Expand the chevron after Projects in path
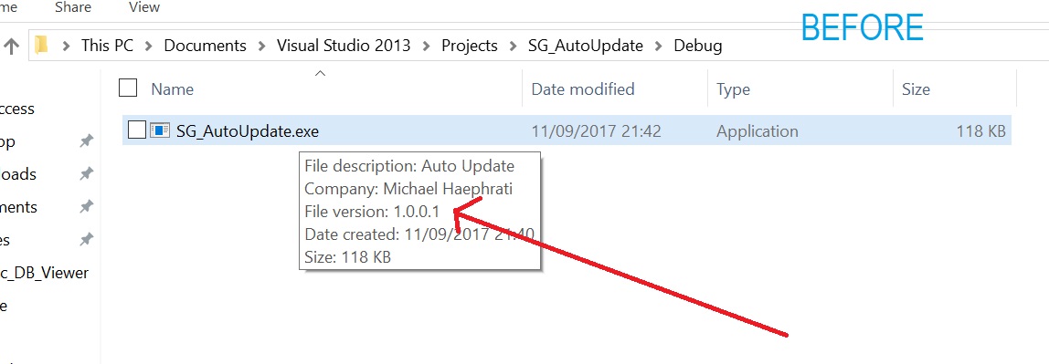1049x364 pixels. click(x=514, y=47)
